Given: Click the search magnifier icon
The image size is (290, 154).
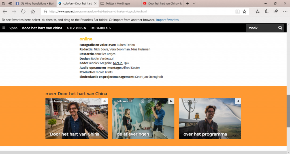Looking at the screenshot, I should [x=280, y=28].
